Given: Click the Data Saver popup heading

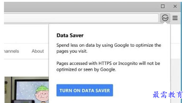Looking at the screenshot, I should click(x=70, y=35).
